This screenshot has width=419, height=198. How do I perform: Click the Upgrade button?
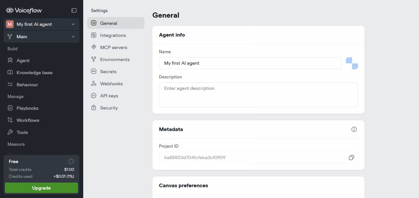click(41, 188)
